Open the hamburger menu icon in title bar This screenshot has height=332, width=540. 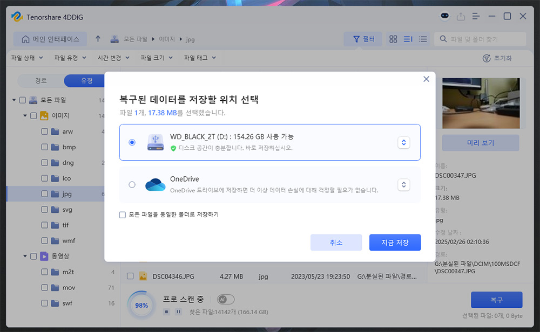point(476,16)
